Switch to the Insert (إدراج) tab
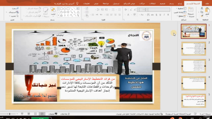This screenshot has width=212, height=119. click(x=180, y=4)
